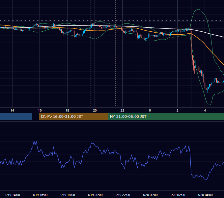
Task: Click the 20 hour axis label
Action: click(x=95, y=111)
